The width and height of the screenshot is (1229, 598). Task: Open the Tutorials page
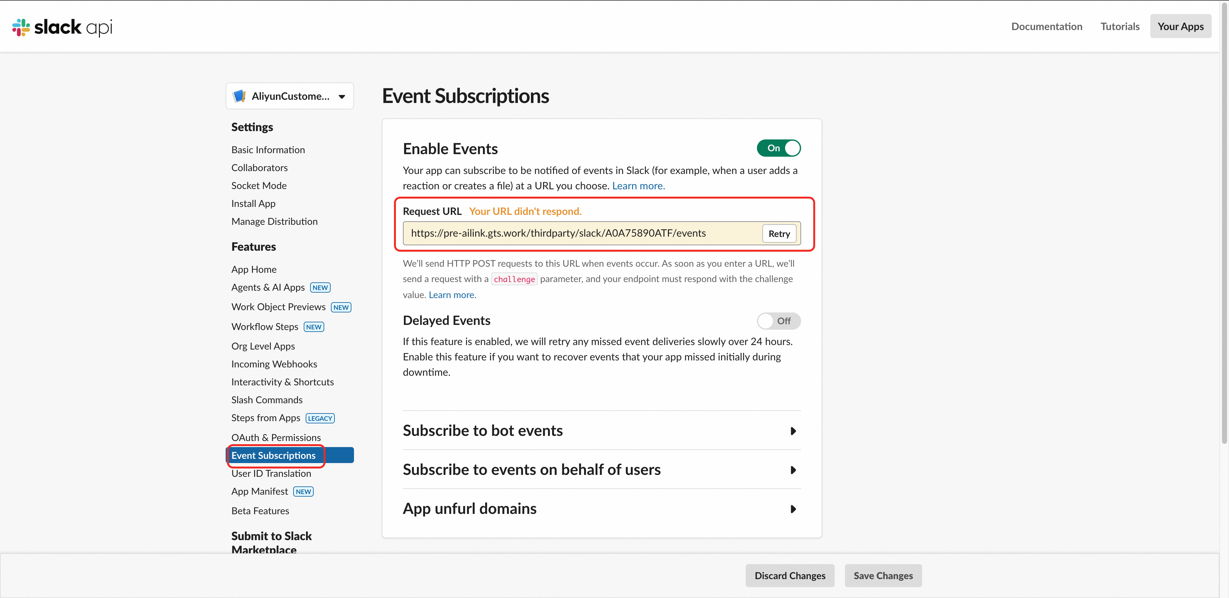click(1120, 26)
